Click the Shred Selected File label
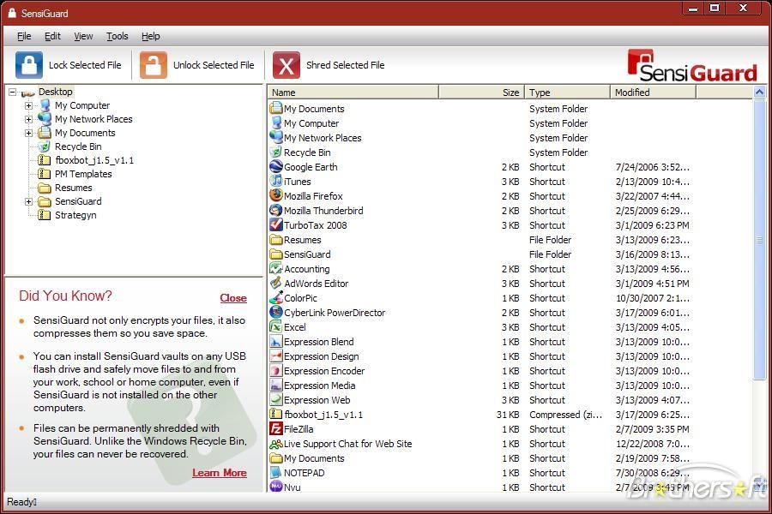Viewport: 772px width, 514px height. click(x=345, y=65)
